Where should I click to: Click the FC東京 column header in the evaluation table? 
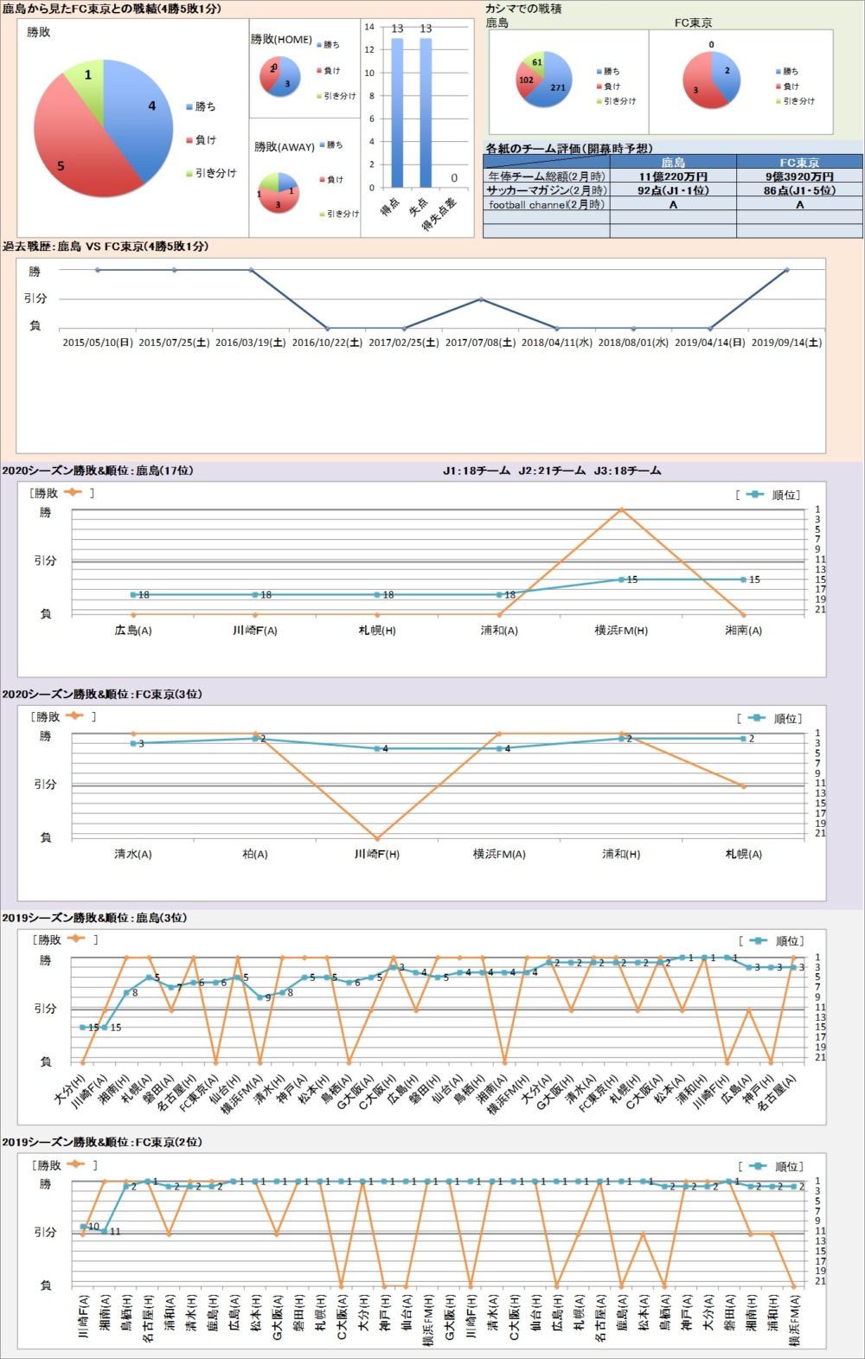799,162
